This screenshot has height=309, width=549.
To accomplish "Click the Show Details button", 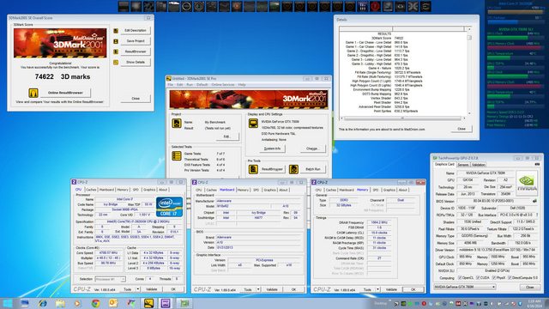I will point(136,62).
